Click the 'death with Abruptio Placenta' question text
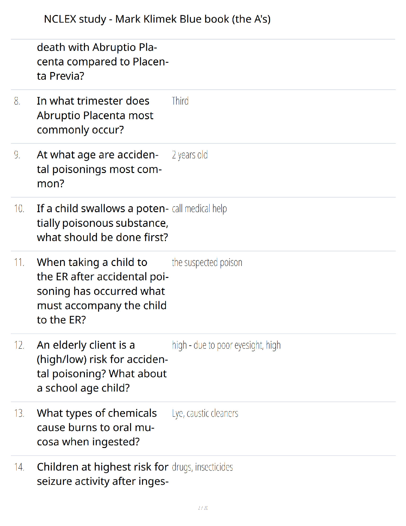 pos(103,62)
